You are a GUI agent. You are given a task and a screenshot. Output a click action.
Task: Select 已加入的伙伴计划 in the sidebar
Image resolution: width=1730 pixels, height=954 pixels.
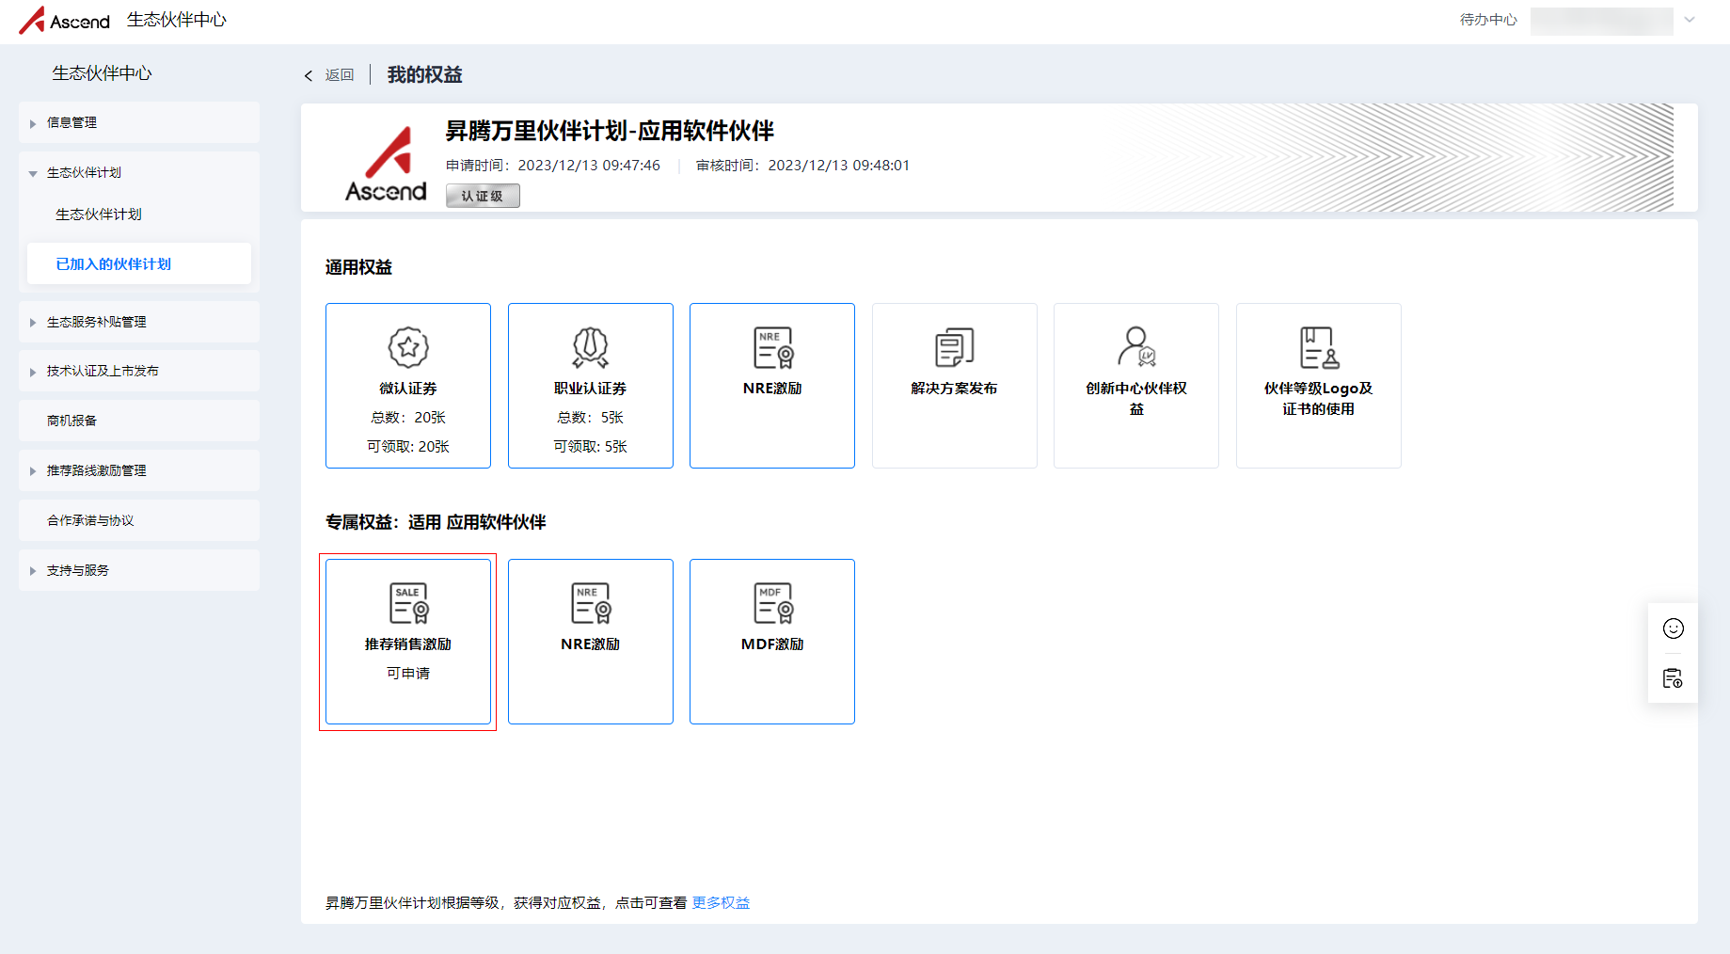139,263
